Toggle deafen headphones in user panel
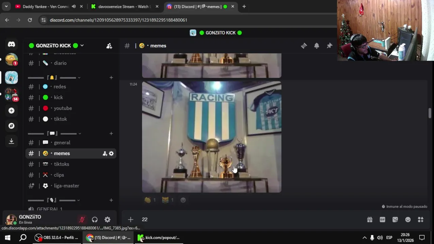Image resolution: width=434 pixels, height=244 pixels. (95, 220)
